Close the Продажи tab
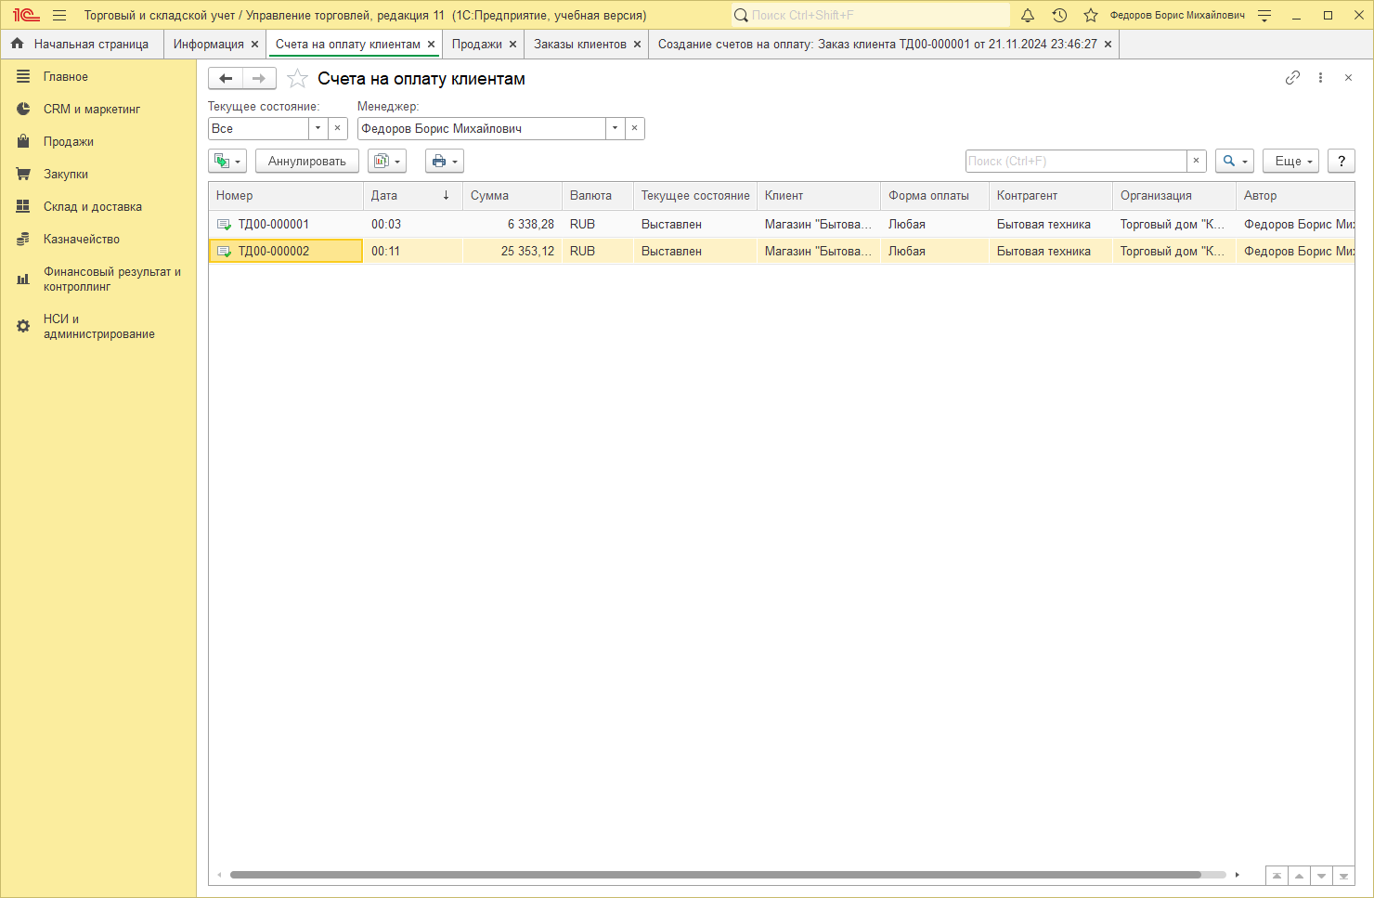 point(513,44)
